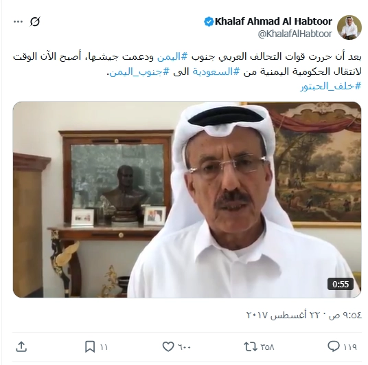Click the reply speech bubble icon
The height and width of the screenshot is (365, 368).
[x=334, y=346]
